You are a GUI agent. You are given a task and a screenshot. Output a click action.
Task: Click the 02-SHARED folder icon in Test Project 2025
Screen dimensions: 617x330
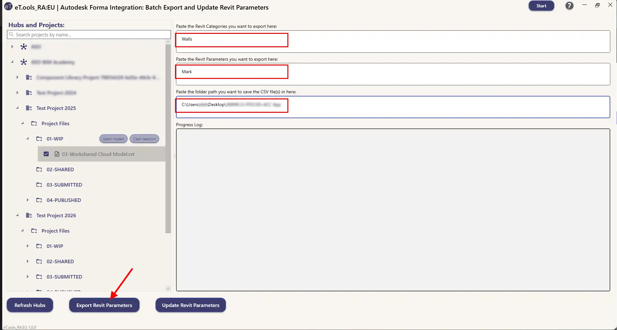39,169
